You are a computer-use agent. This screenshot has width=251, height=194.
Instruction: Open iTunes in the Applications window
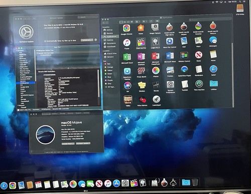tap(127, 43)
